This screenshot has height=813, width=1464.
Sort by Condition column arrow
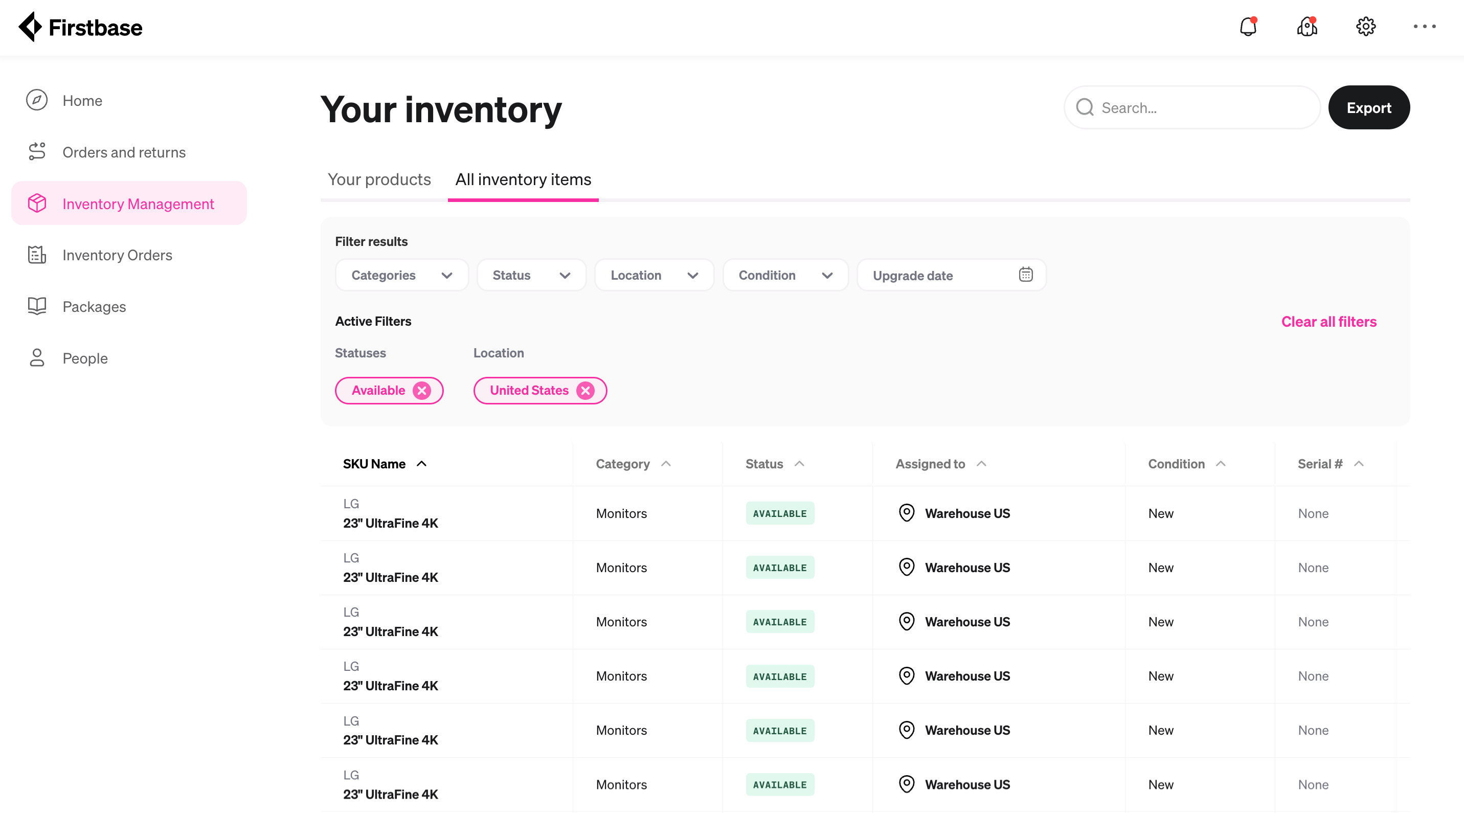click(1221, 464)
